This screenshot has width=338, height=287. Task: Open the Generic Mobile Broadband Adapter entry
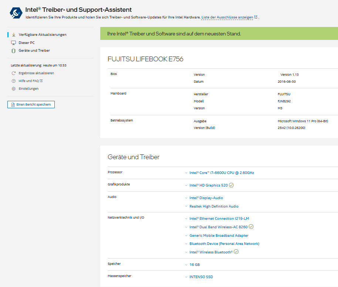coord(219,236)
